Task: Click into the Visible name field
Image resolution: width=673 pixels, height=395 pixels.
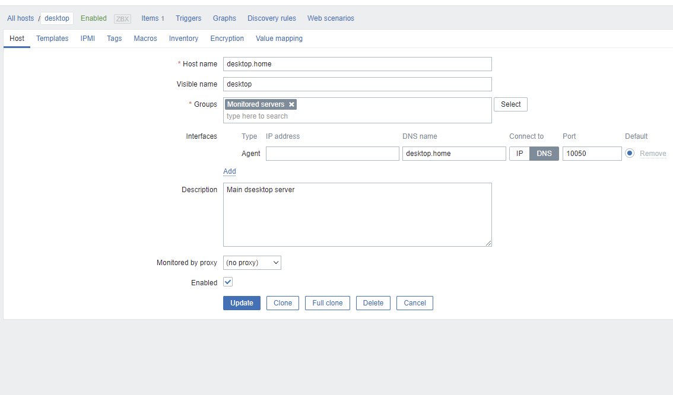Action: pyautogui.click(x=357, y=84)
